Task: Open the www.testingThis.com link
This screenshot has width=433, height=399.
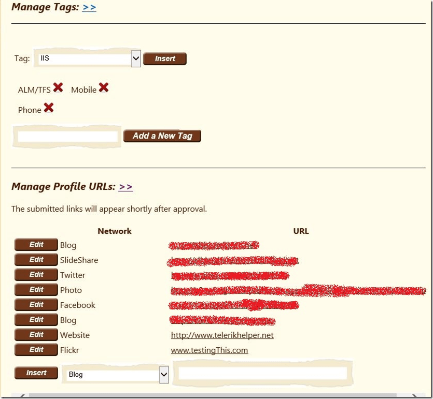Action: pos(209,350)
